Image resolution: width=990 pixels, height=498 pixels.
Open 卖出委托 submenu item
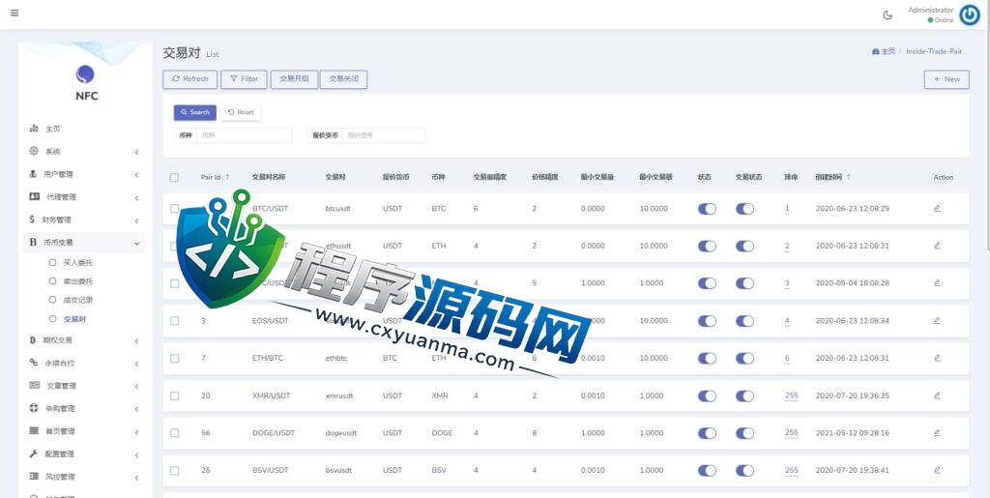pyautogui.click(x=77, y=281)
